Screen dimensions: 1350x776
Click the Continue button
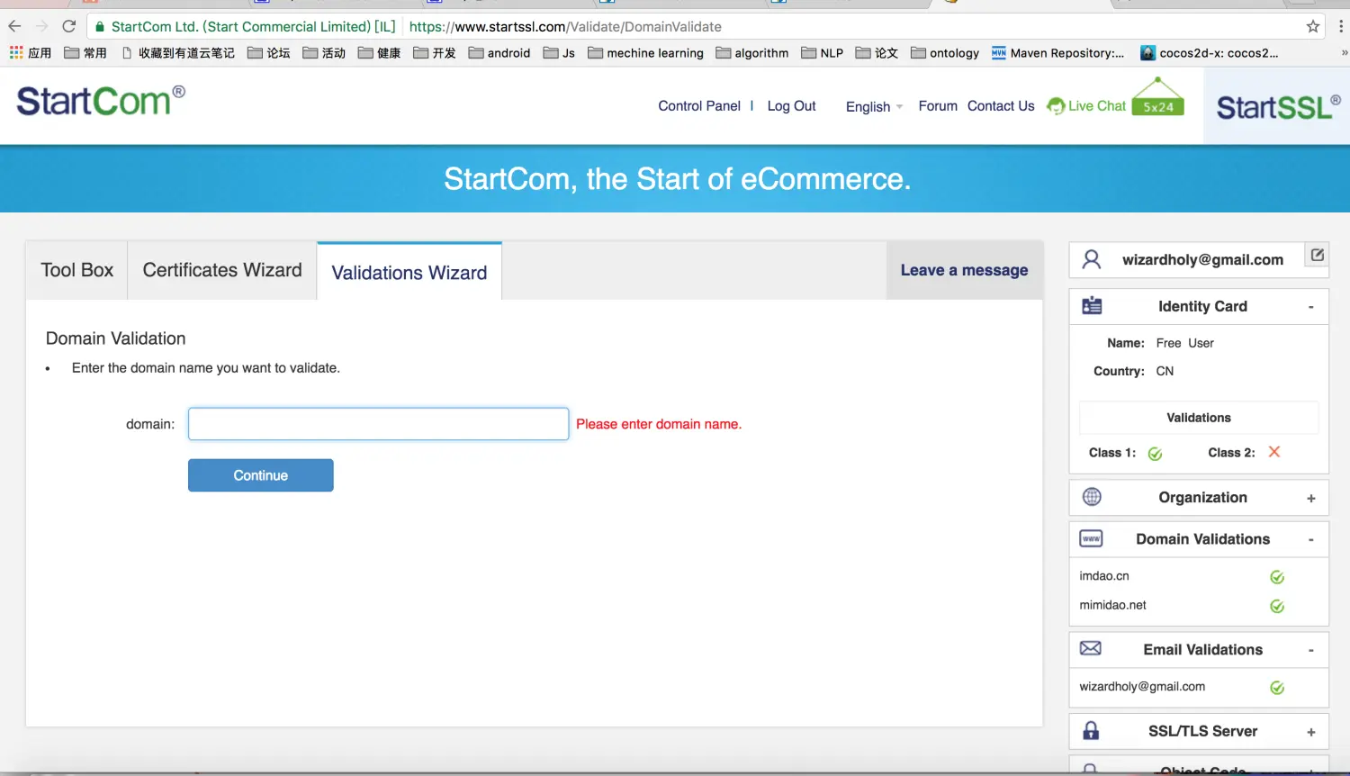click(261, 475)
